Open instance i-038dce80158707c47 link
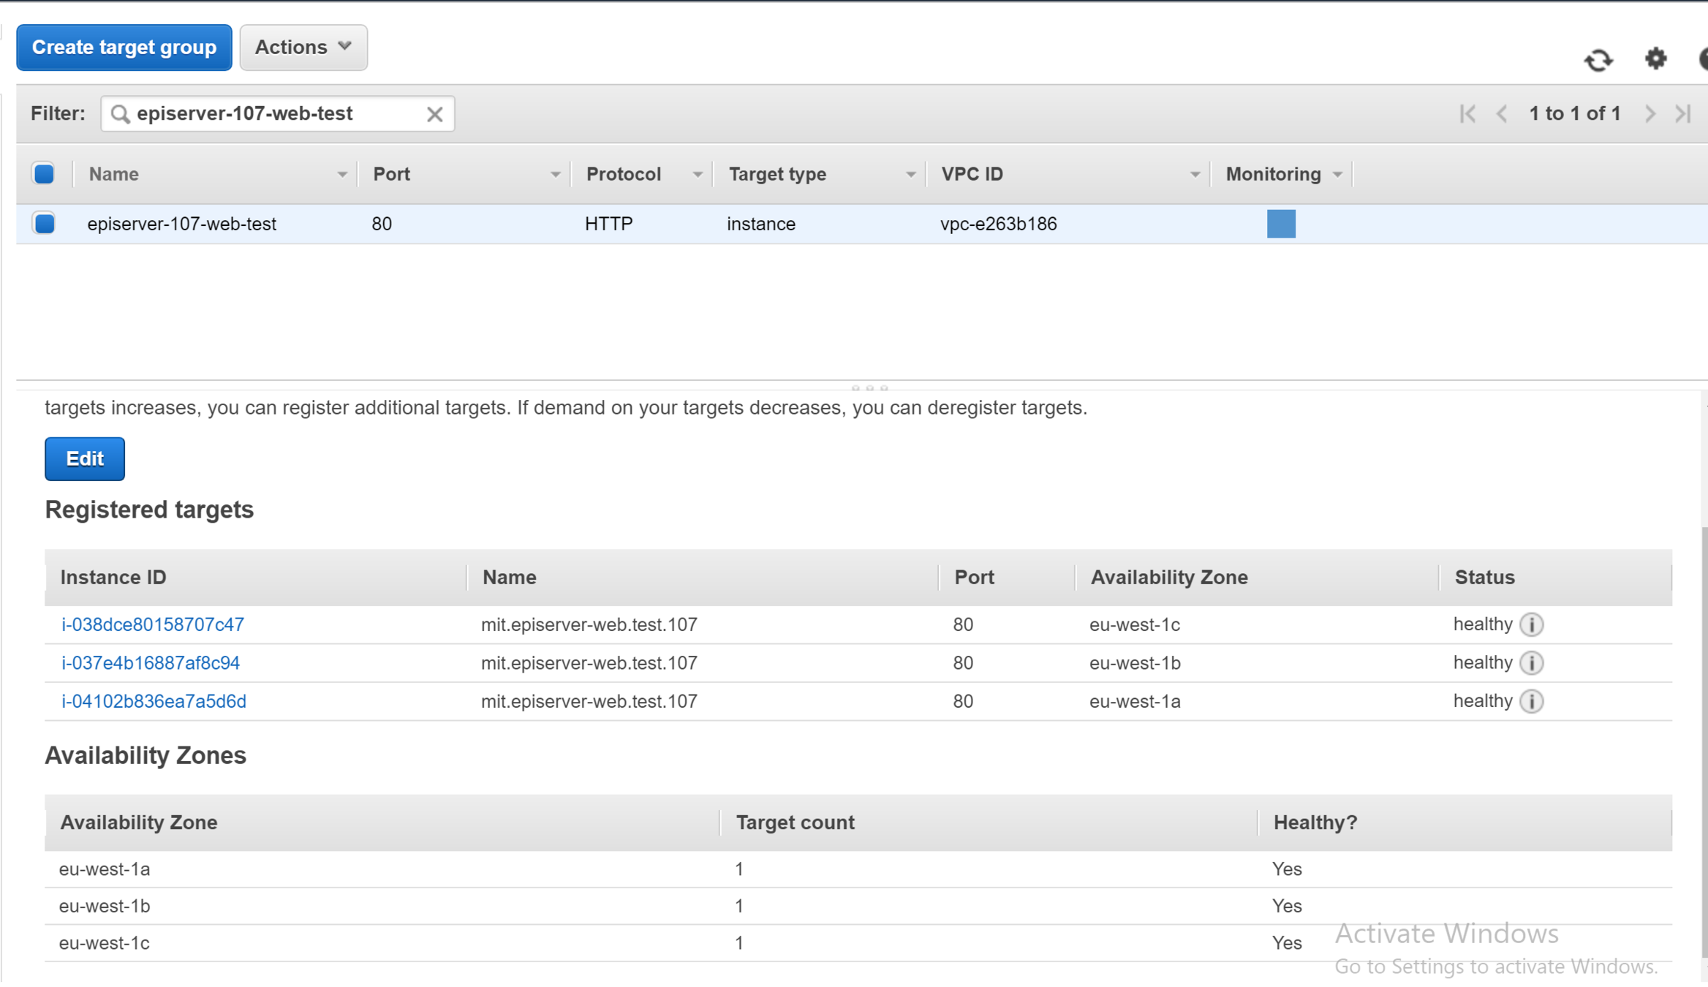The width and height of the screenshot is (1708, 987). click(x=152, y=624)
